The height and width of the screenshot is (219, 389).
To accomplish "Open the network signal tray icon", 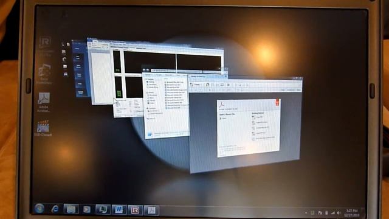I will pyautogui.click(x=332, y=213).
